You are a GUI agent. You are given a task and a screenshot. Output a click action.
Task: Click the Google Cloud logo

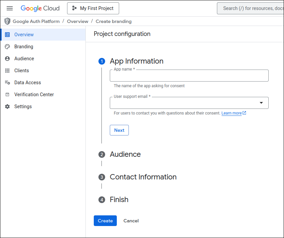(40, 8)
